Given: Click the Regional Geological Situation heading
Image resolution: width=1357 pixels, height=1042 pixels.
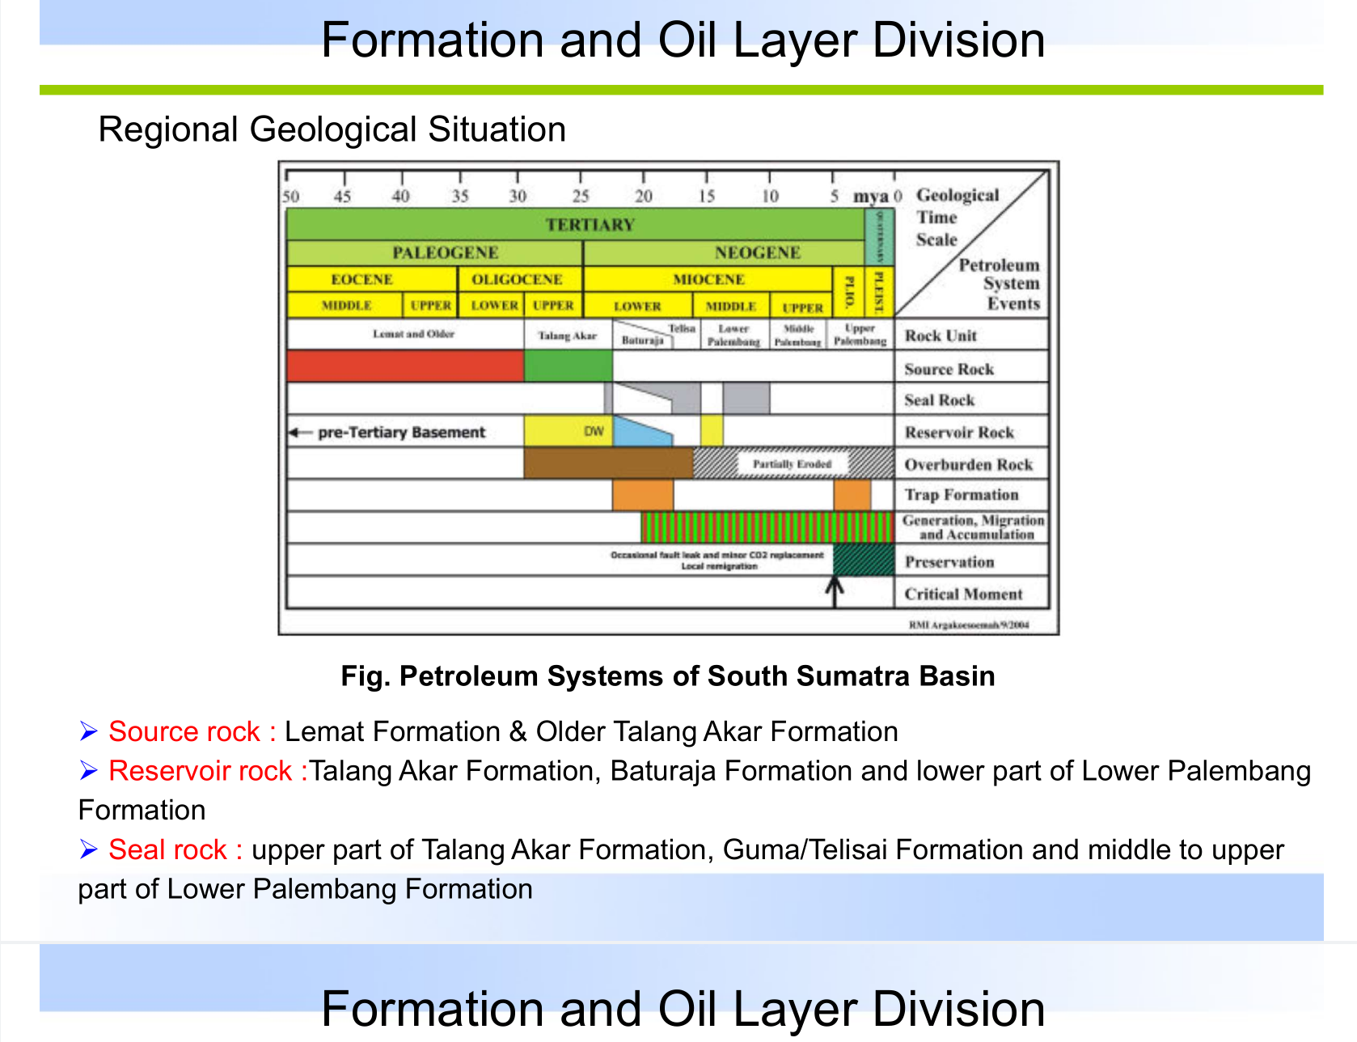Looking at the screenshot, I should click(x=332, y=129).
